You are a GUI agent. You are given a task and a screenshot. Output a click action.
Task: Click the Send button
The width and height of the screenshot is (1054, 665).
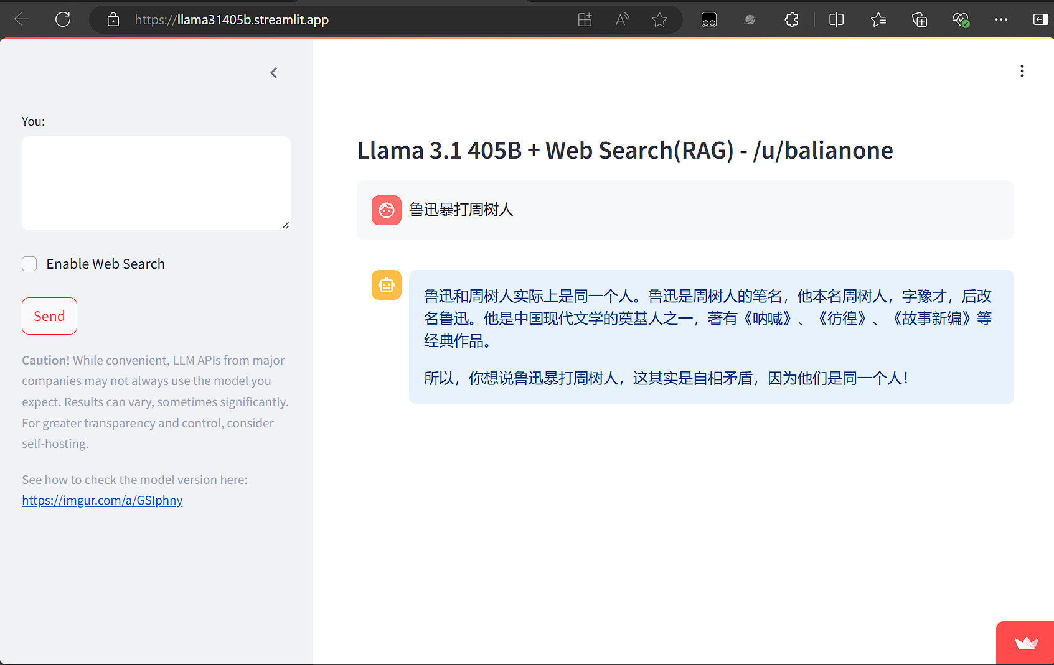(x=49, y=316)
